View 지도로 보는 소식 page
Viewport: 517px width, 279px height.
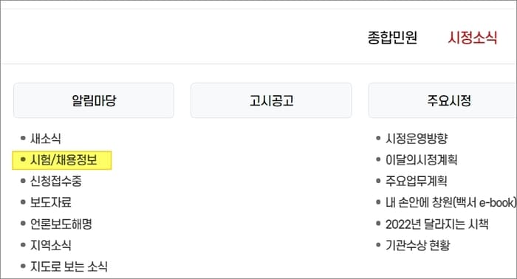coord(69,266)
